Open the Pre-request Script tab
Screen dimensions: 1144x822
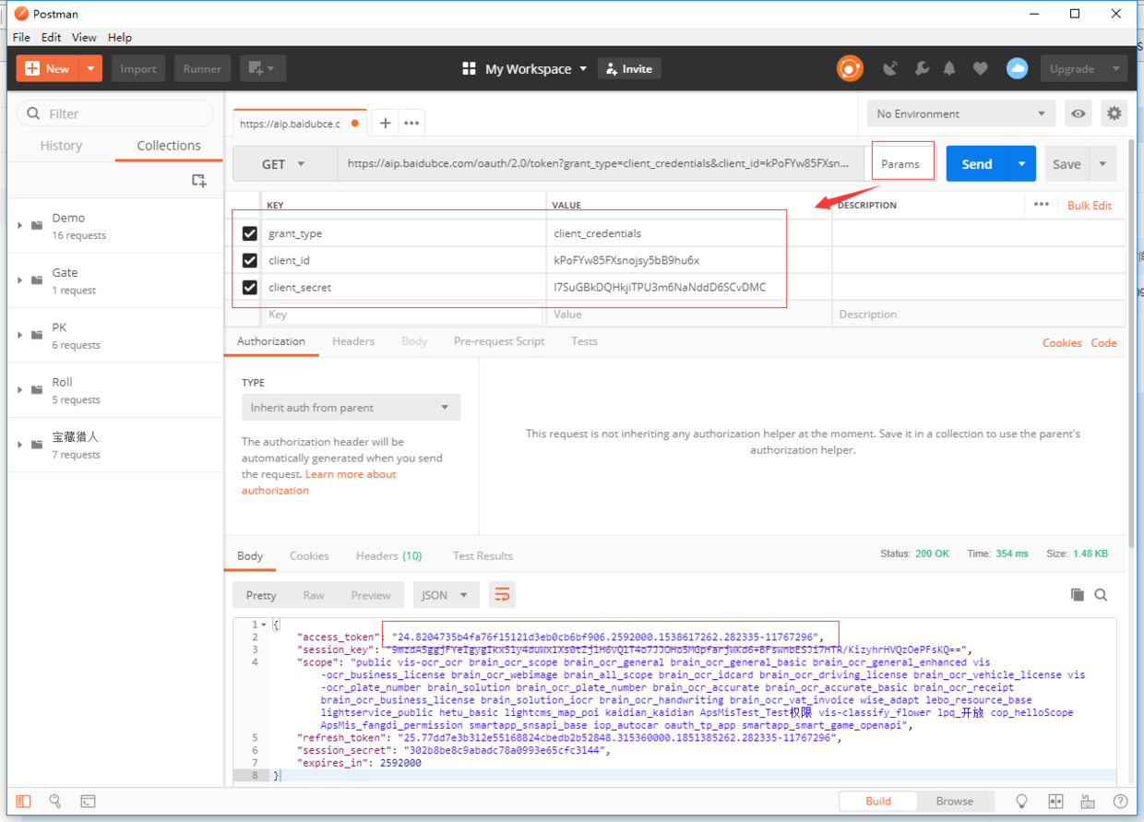[499, 341]
